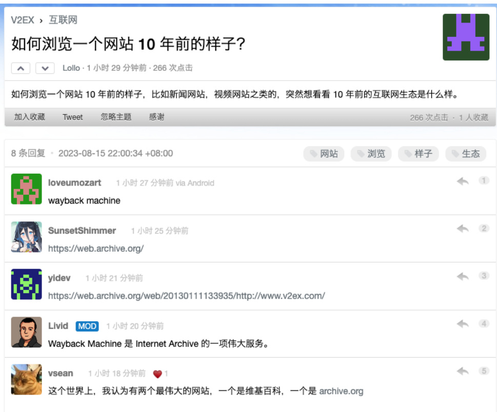Click the 'wayback machine' reply text
Screen dimensions: 497x412
point(84,201)
